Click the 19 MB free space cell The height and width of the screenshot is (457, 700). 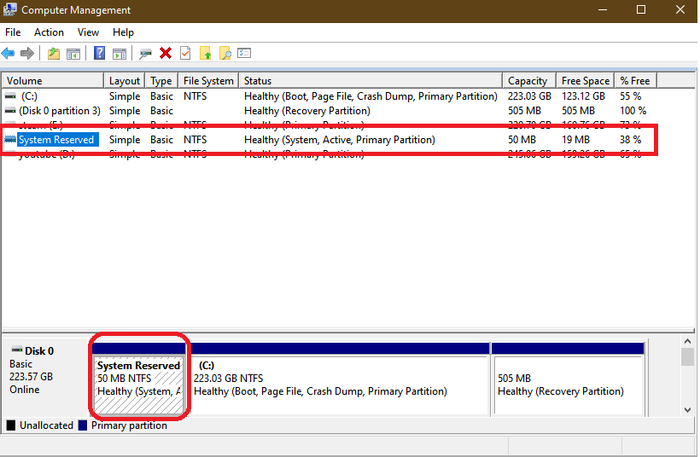point(575,140)
